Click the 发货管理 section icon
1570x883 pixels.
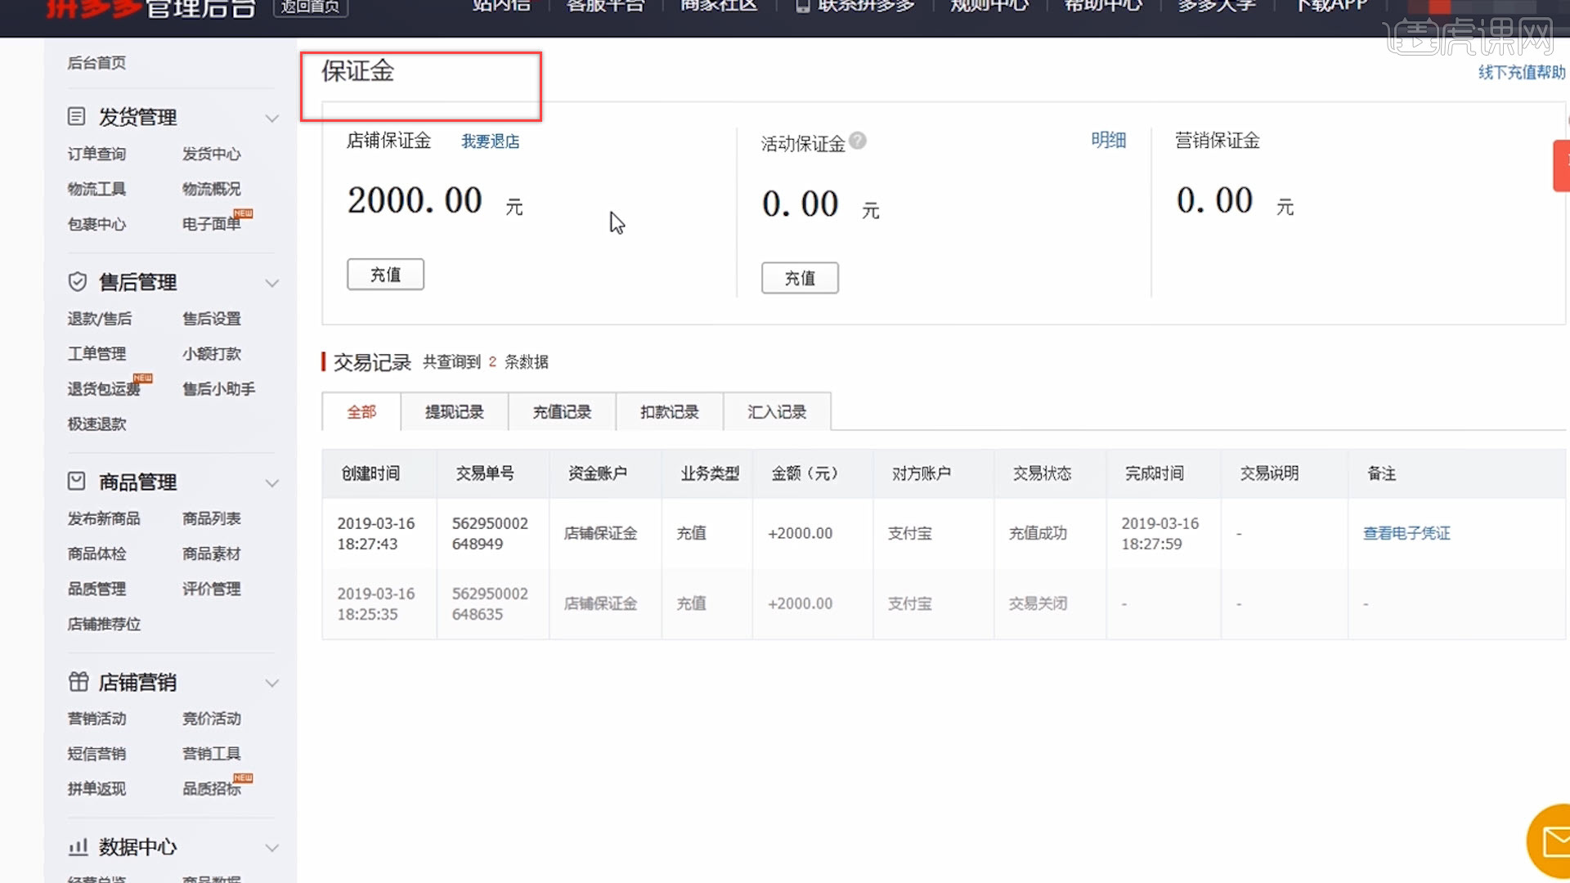coord(76,117)
